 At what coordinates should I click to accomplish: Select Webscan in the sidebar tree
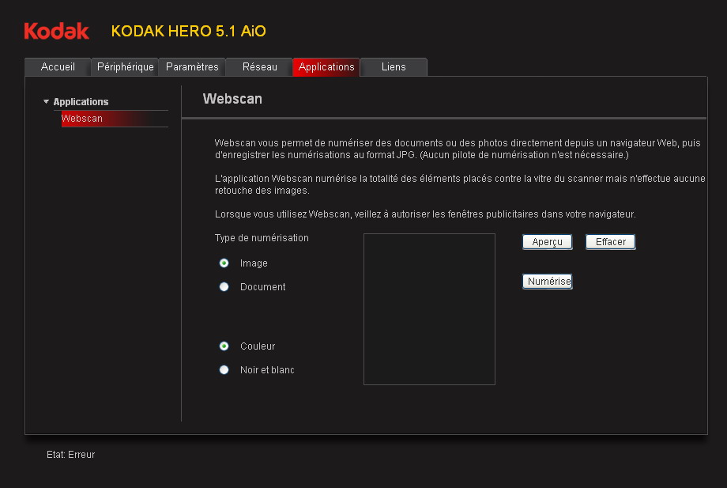pyautogui.click(x=82, y=119)
